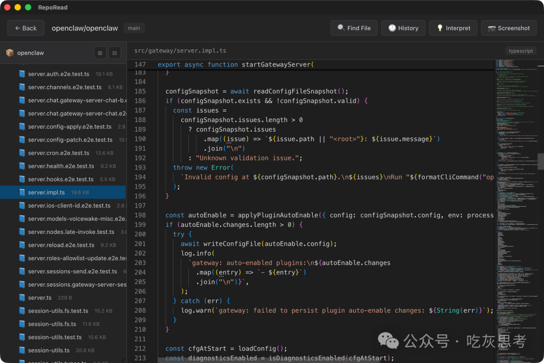Click the Interpret button
The width and height of the screenshot is (544, 363).
click(x=453, y=28)
